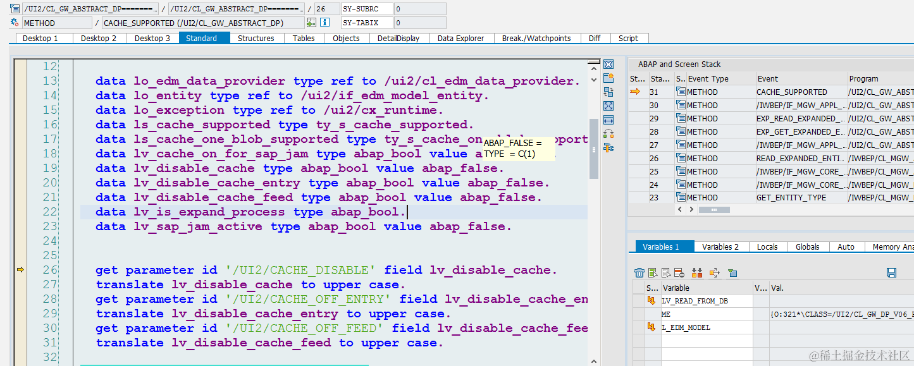Maximize the editor tool with full-screen icon
914x366 pixels.
(x=608, y=106)
